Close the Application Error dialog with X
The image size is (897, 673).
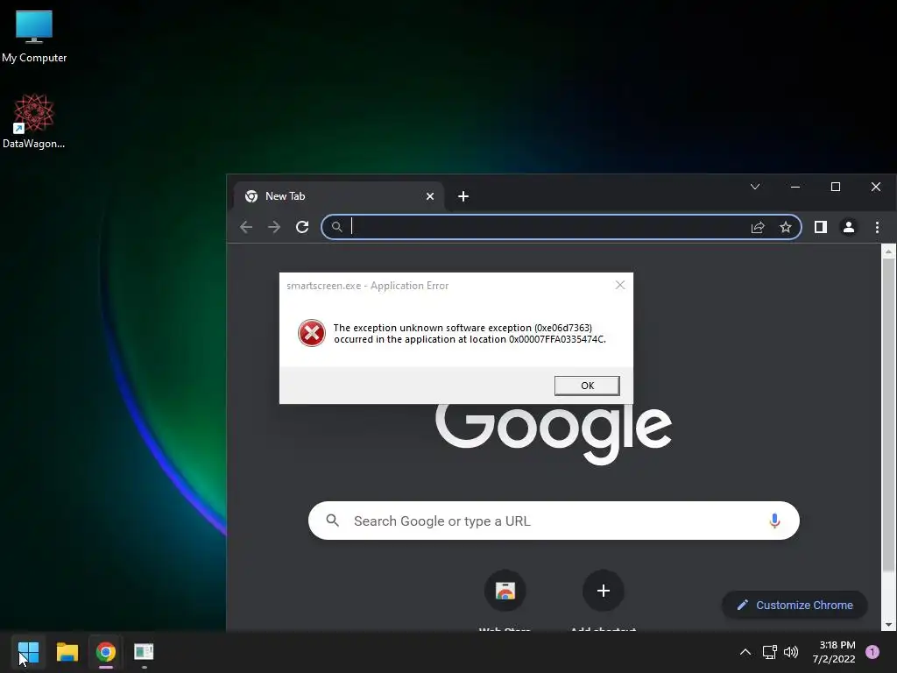pos(619,285)
